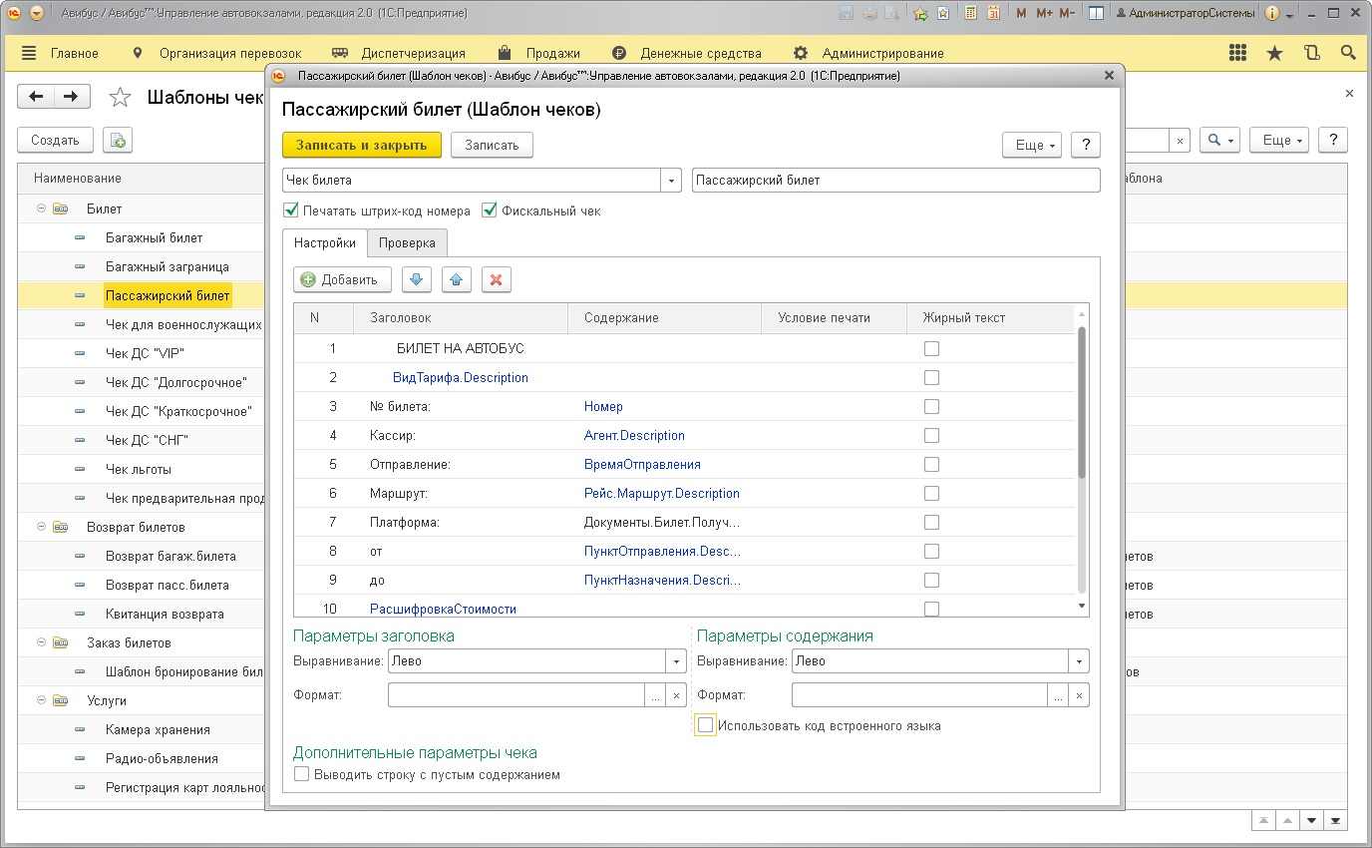This screenshot has width=1372, height=848.
Task: Switch to the Проверка tab
Action: (x=407, y=242)
